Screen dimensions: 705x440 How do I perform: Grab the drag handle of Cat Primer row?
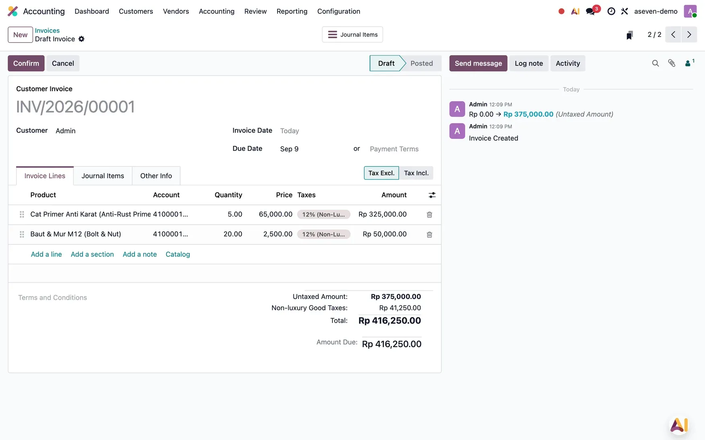pyautogui.click(x=22, y=215)
